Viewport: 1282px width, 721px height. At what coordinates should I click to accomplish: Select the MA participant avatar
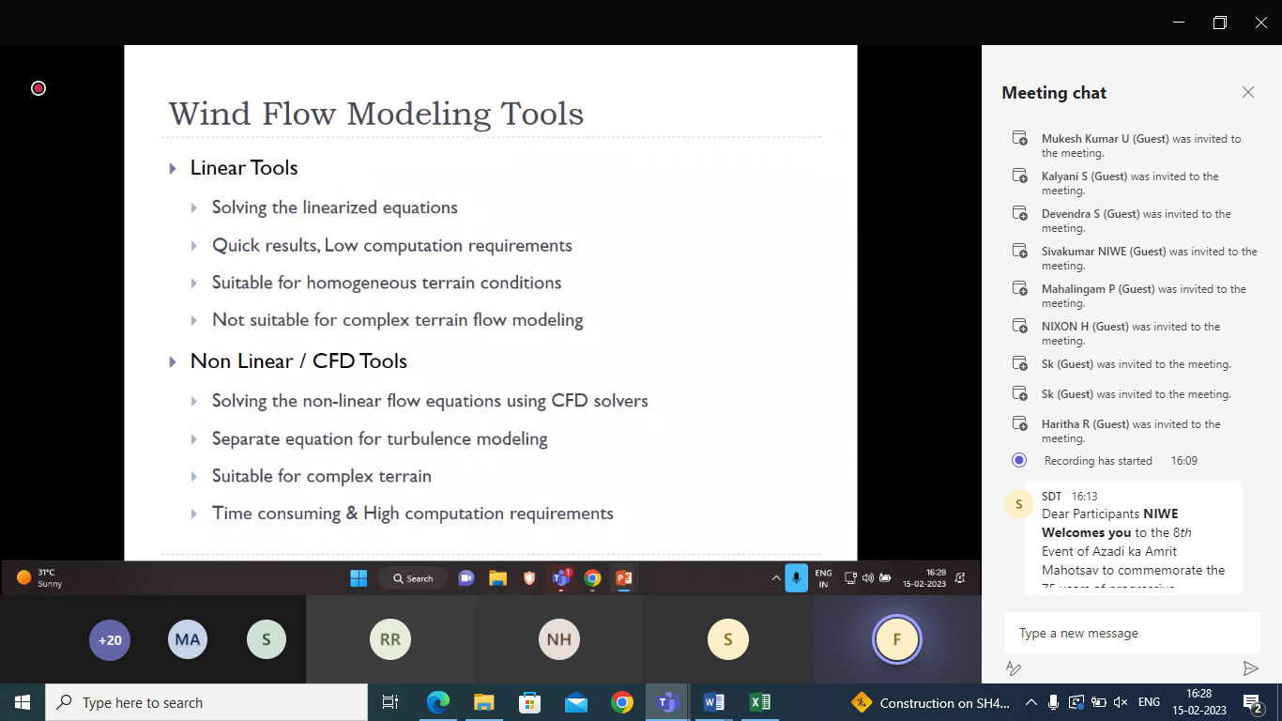(x=188, y=640)
